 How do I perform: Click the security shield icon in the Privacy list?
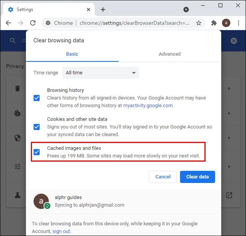18,138
